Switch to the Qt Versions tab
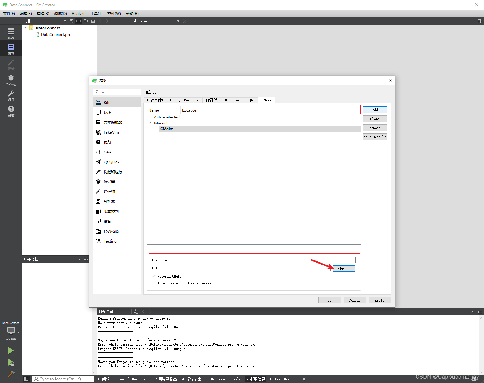The image size is (484, 383). [x=188, y=100]
